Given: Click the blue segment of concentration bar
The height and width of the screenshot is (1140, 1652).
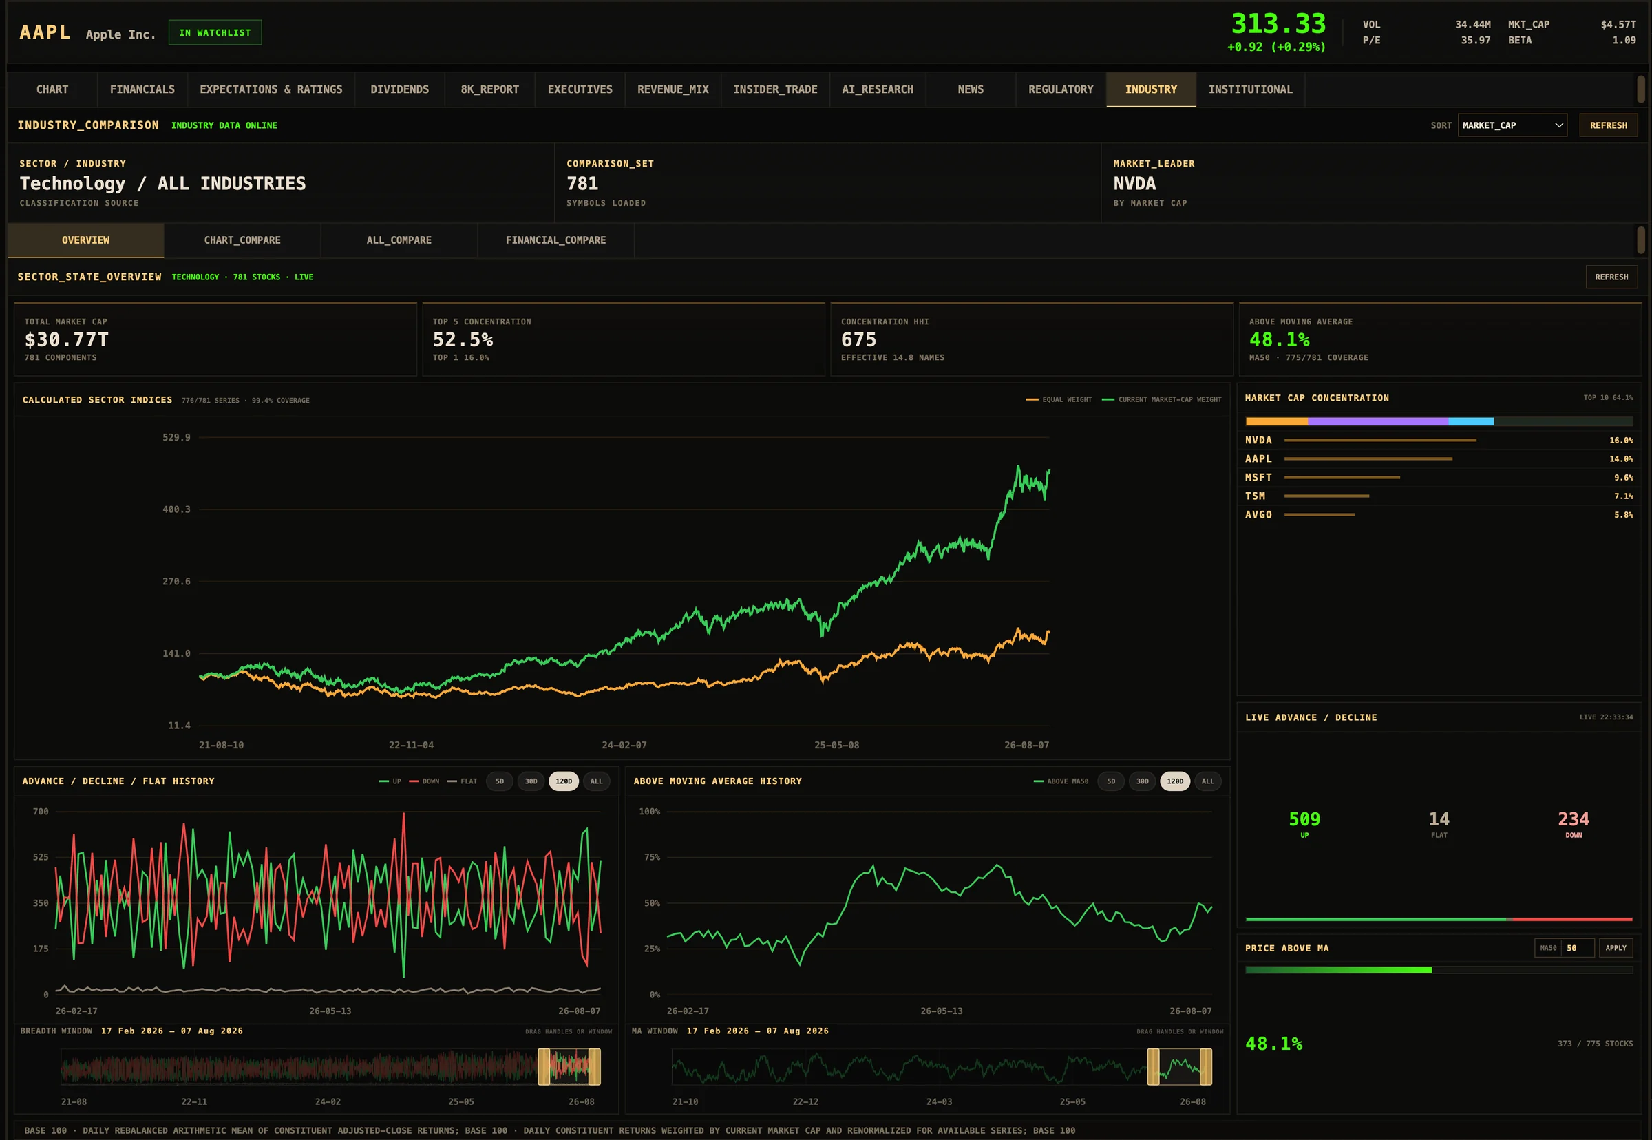Looking at the screenshot, I should point(1470,421).
